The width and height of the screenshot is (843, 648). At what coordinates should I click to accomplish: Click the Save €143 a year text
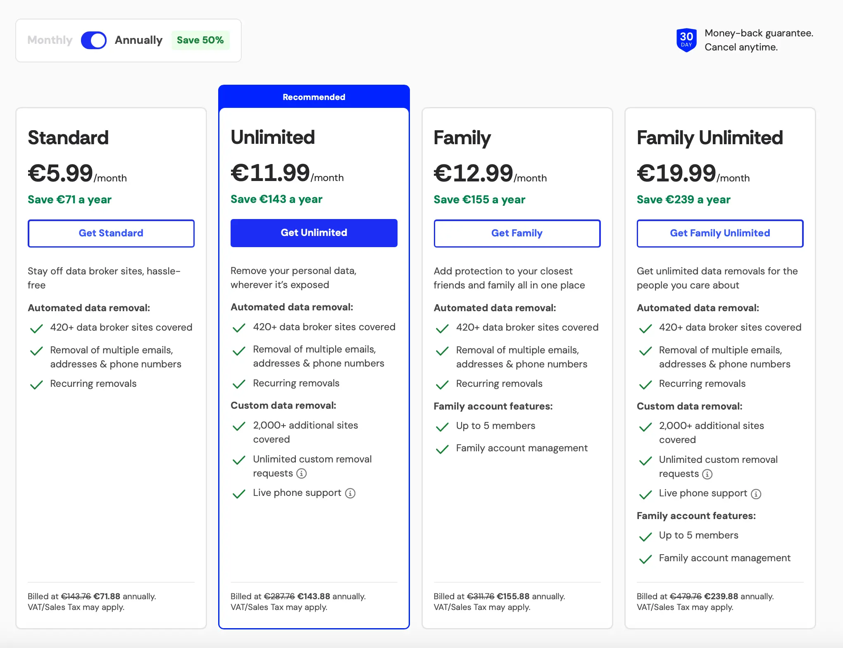coord(276,199)
